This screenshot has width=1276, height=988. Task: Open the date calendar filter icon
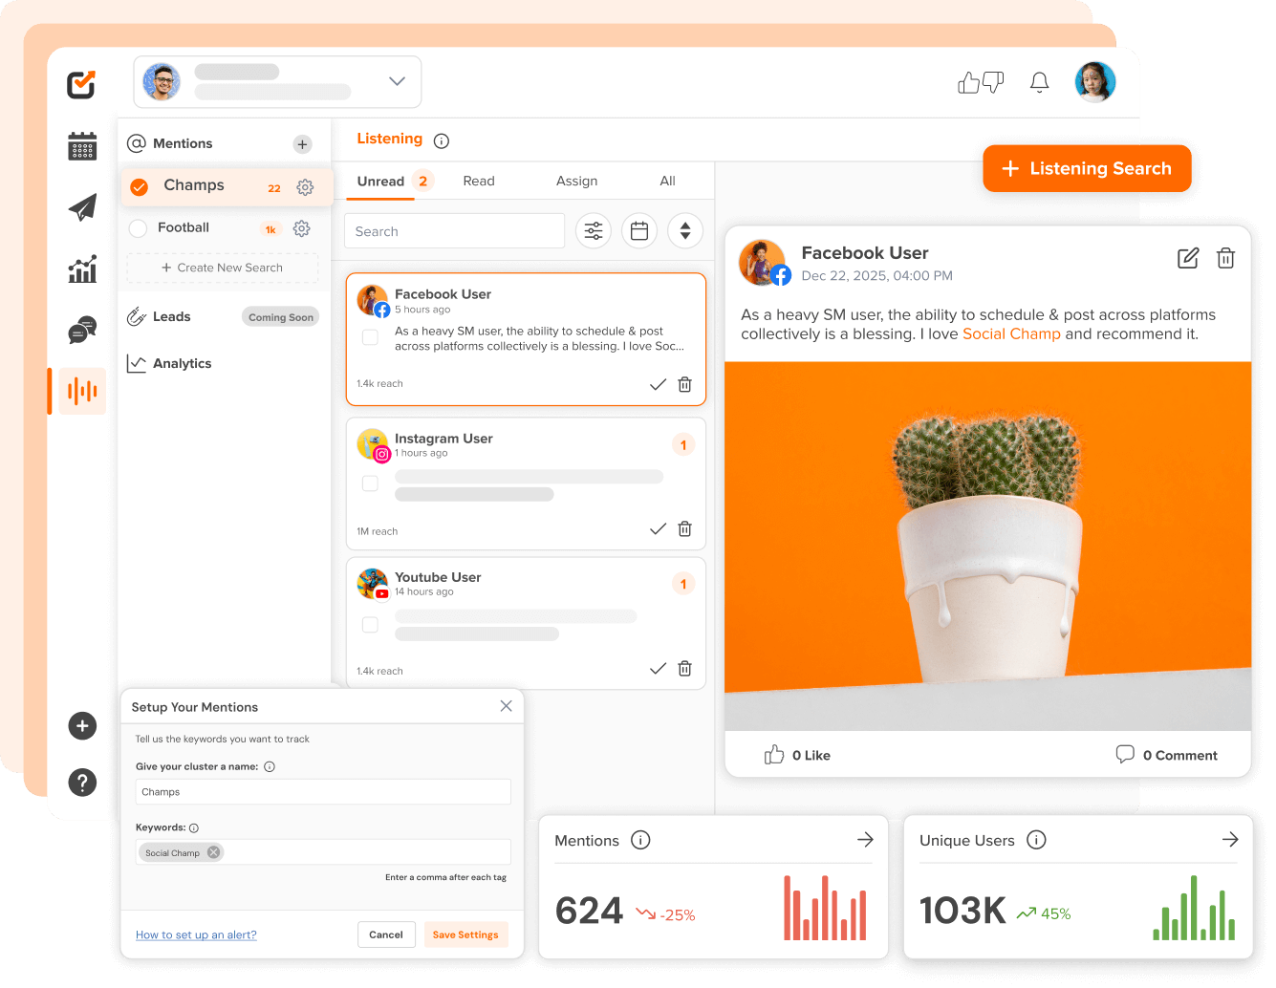[639, 230]
